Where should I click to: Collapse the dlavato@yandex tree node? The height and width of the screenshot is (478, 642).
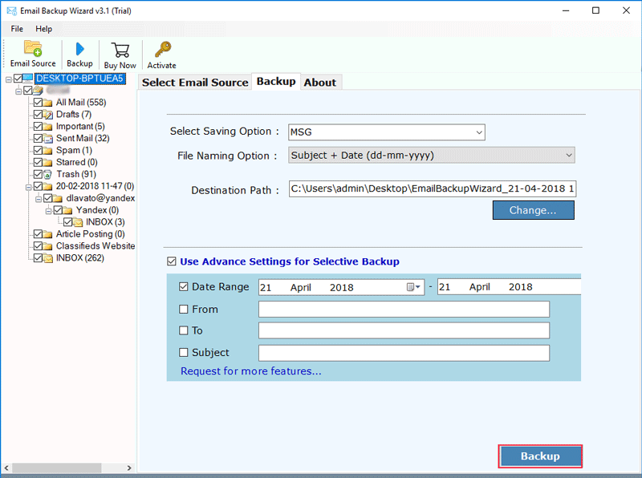pos(39,200)
